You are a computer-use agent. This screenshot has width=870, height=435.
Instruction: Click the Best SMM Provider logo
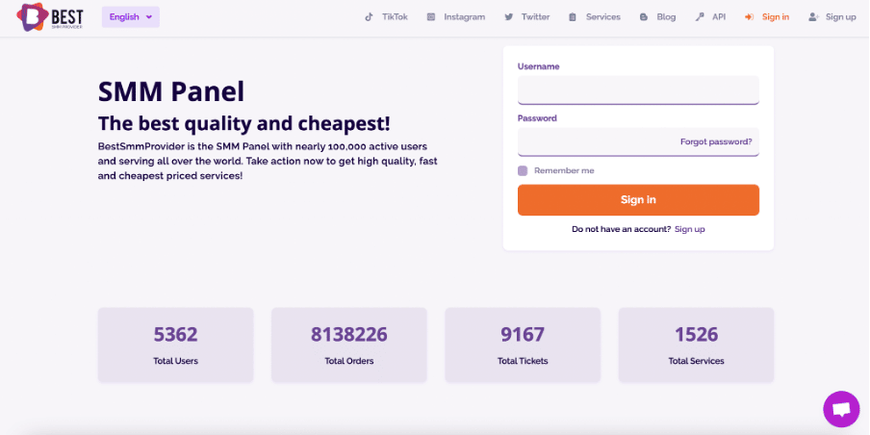(50, 16)
